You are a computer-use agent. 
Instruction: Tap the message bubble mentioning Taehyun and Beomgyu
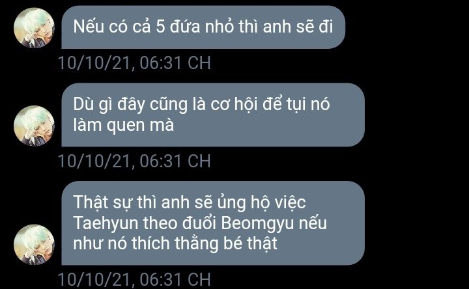tap(213, 223)
